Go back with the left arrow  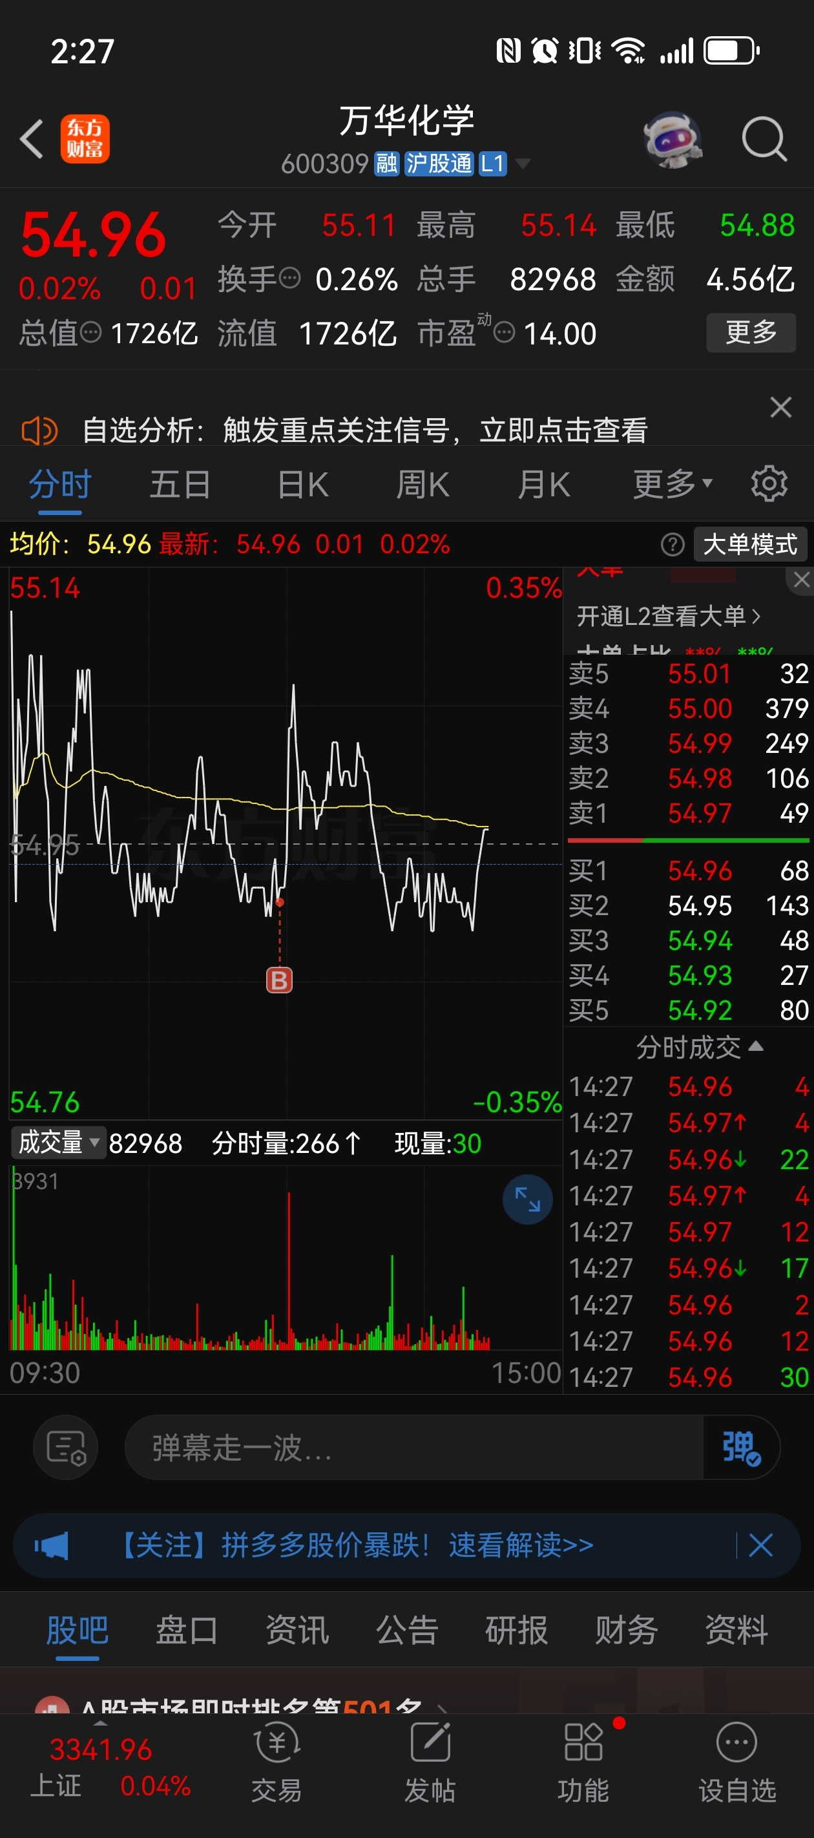tap(32, 138)
